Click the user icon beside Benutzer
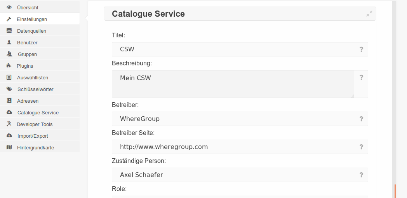The height and width of the screenshot is (198, 407). pyautogui.click(x=9, y=42)
